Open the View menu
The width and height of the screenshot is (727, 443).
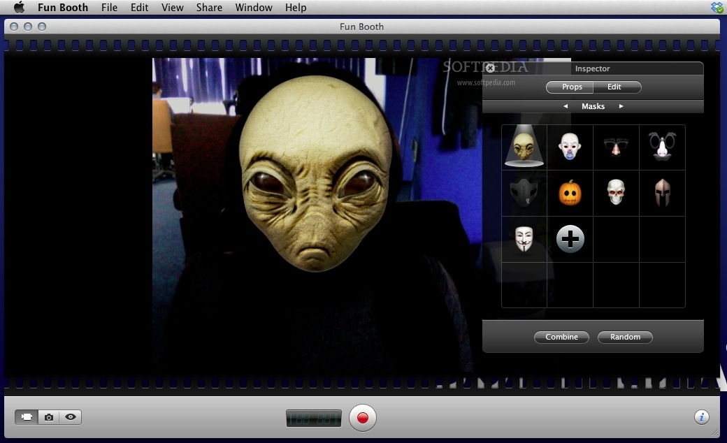pos(173,8)
